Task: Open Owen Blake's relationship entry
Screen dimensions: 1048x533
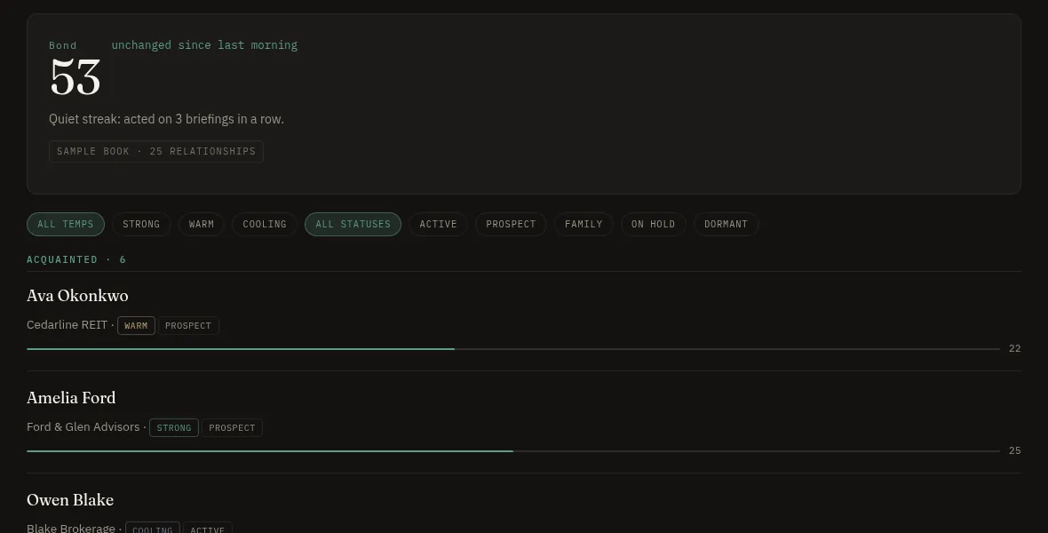Action: coord(523,505)
